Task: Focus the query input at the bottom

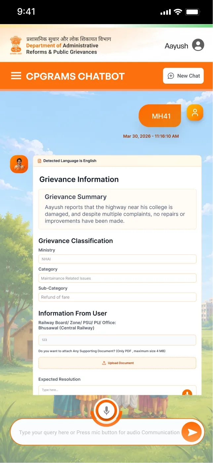Action: click(99, 432)
